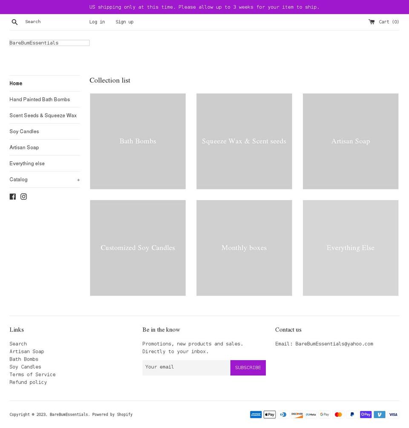This screenshot has width=409, height=428.
Task: Click the Google Pay payment icon
Action: (x=325, y=414)
